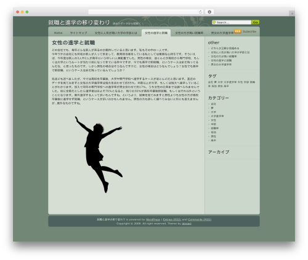Click the タグ sidebar heading

pos(212,76)
